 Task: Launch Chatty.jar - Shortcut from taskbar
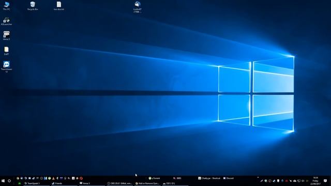pyautogui.click(x=209, y=178)
